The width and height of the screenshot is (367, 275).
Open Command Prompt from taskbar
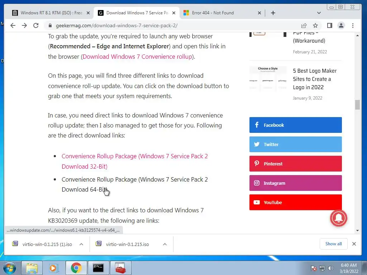click(x=98, y=268)
